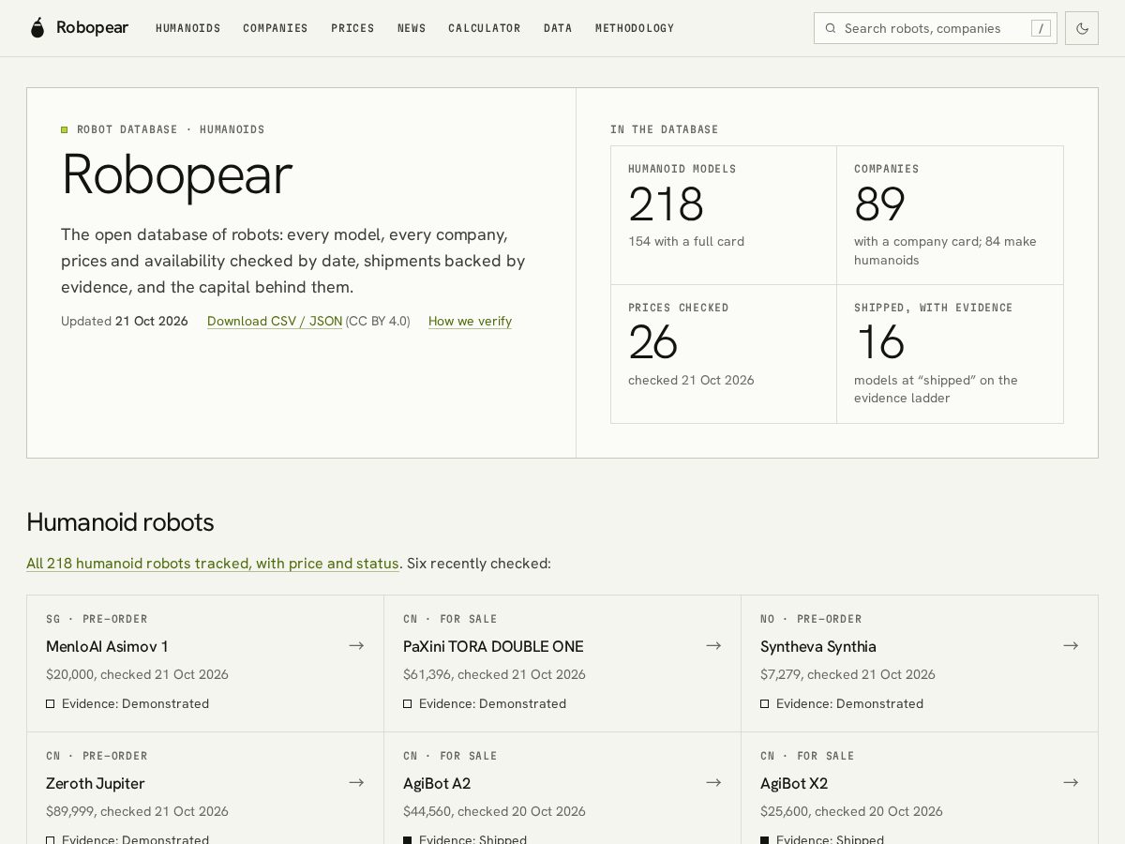Image resolution: width=1125 pixels, height=844 pixels.
Task: Click the $89,999, checked 21 Oct 2026 text
Action: pyautogui.click(x=137, y=811)
